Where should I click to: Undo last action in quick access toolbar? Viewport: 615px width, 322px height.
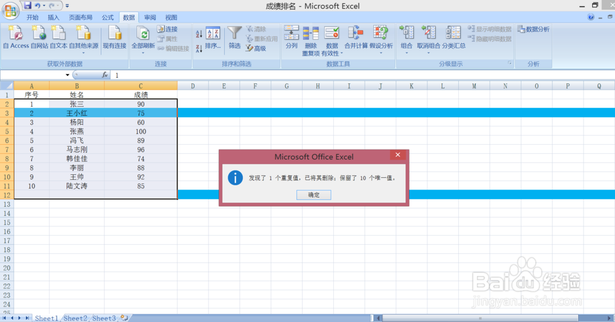pos(38,6)
